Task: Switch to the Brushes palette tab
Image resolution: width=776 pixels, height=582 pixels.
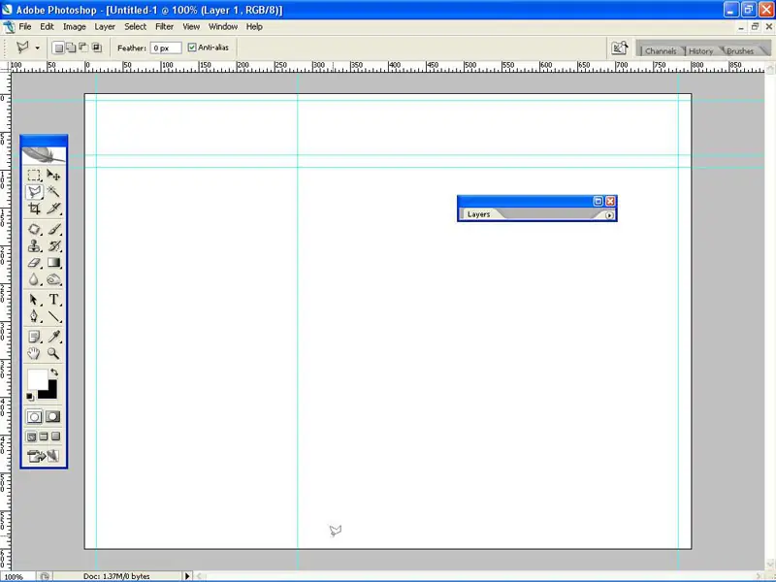Action: (x=740, y=51)
